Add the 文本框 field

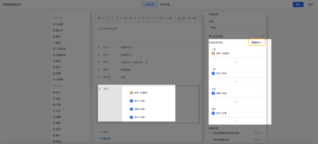[x=58, y=24]
